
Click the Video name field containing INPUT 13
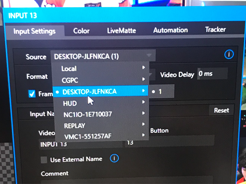coord(79,144)
